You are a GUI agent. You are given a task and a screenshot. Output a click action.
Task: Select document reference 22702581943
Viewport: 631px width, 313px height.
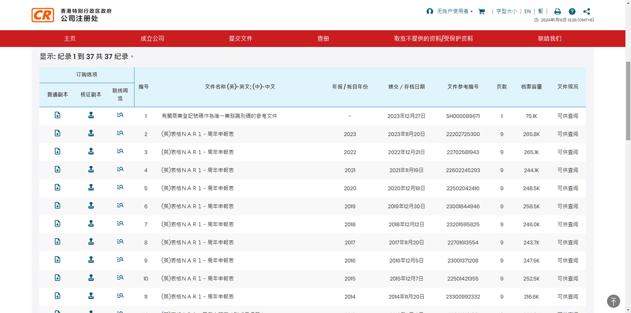point(463,152)
